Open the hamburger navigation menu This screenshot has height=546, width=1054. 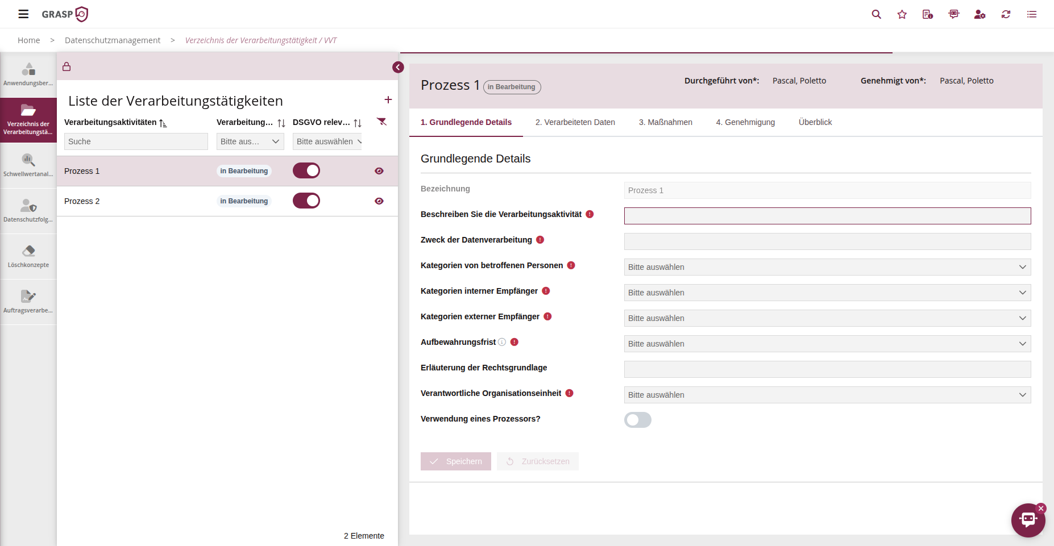pyautogui.click(x=23, y=14)
